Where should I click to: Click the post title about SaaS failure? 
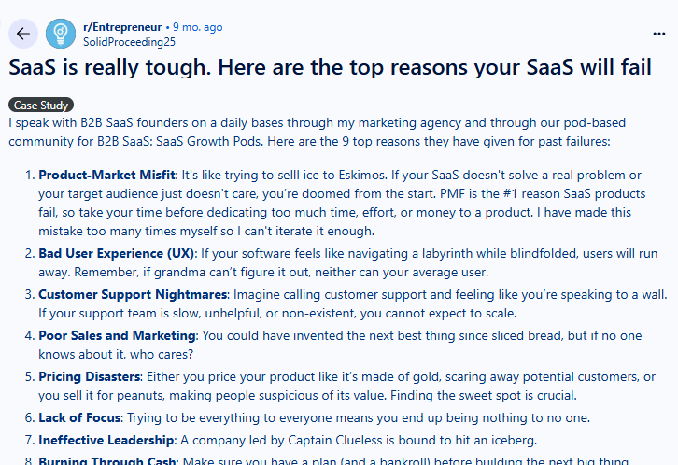point(331,67)
